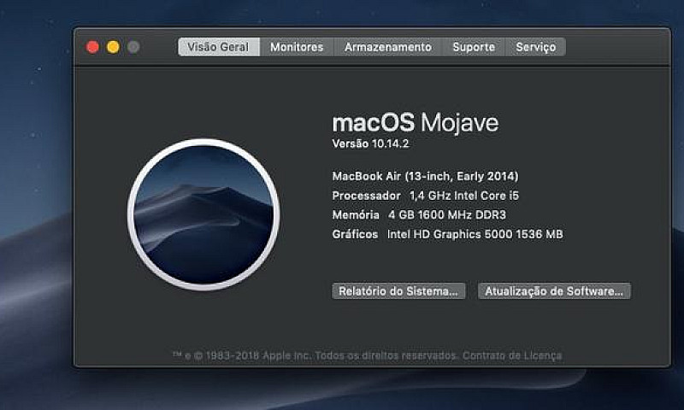Open the Armazenamento tab
Image resolution: width=684 pixels, height=410 pixels.
pos(388,47)
